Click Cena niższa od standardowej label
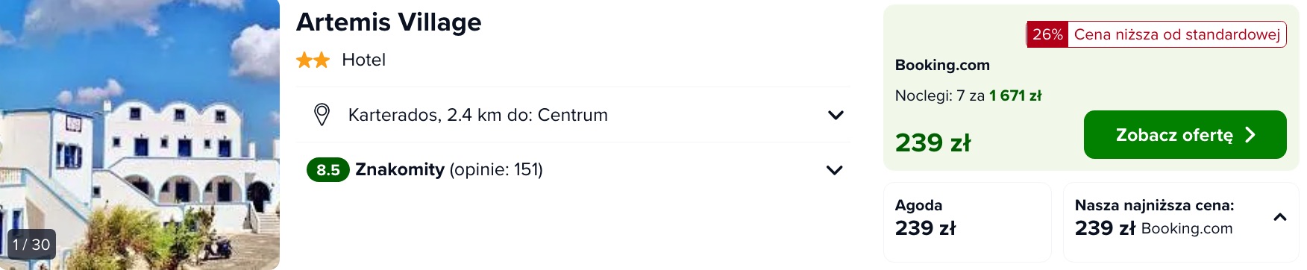This screenshot has width=1307, height=270. 1176,34
